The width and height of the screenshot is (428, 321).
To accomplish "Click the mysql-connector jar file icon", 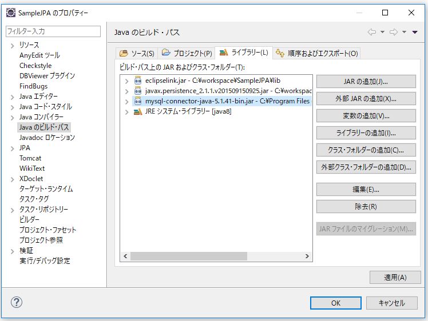I will [137, 101].
